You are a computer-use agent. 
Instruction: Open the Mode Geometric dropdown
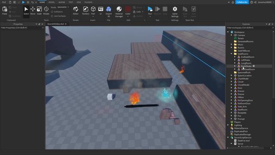pos(63,7)
